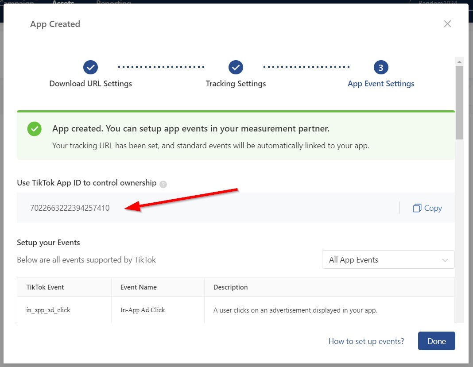Click the Tracking Settings step checkmark
Image resolution: width=473 pixels, height=367 pixels.
[236, 67]
